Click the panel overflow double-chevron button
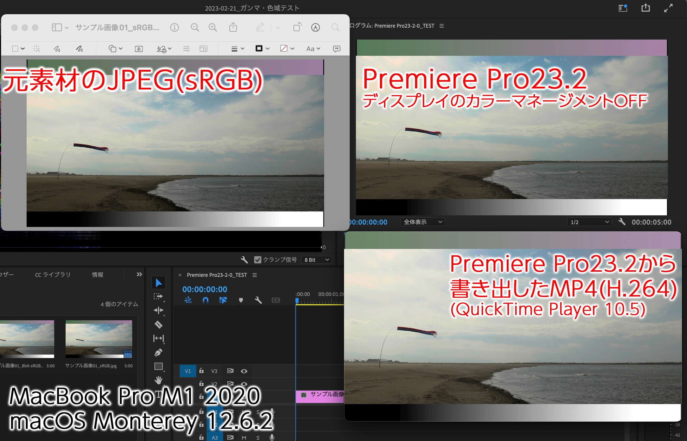 139,274
